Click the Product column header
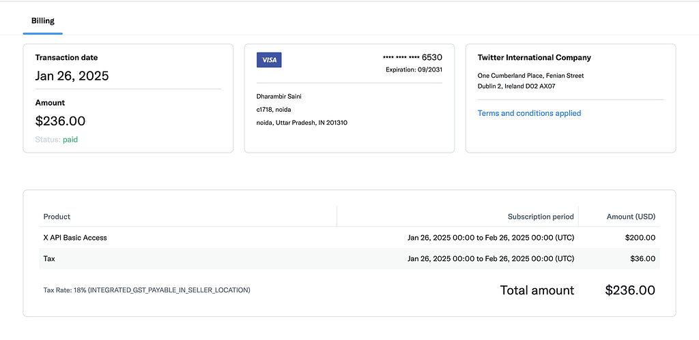 click(57, 217)
